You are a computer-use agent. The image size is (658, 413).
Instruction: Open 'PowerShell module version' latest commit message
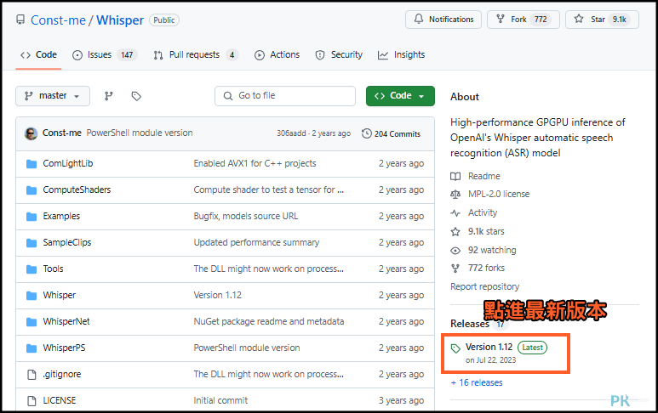pos(140,133)
